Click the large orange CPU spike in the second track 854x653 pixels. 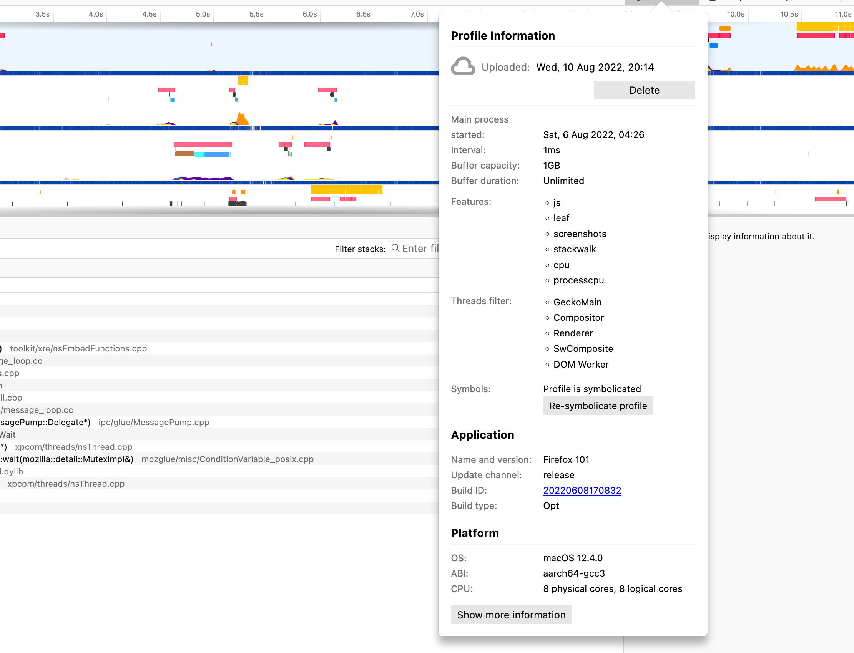click(242, 119)
